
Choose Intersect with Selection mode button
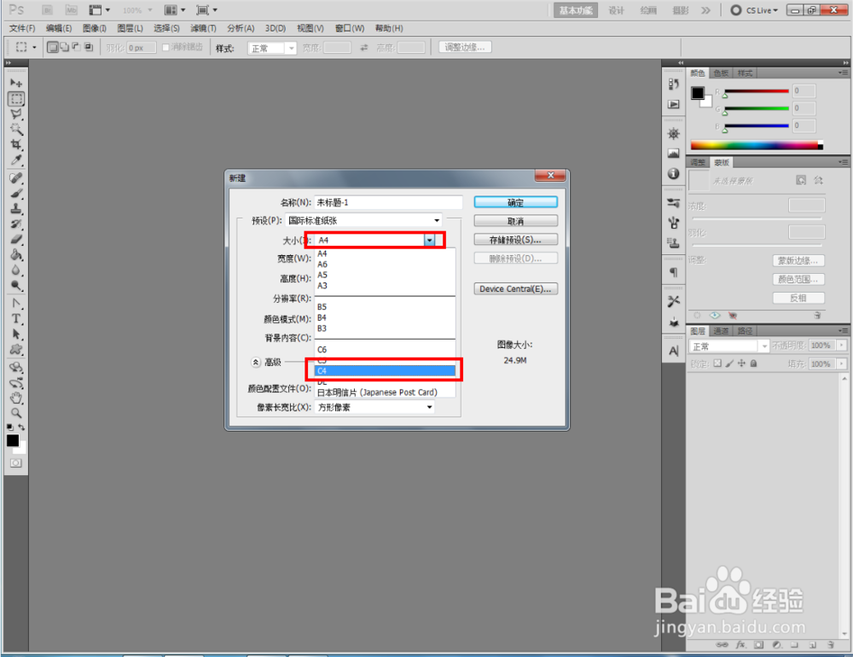click(89, 48)
